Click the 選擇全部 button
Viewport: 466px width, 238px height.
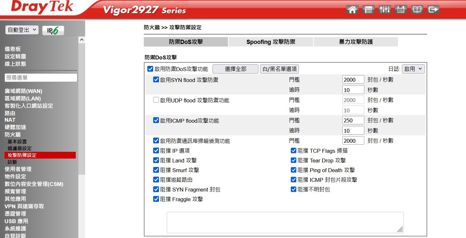235,69
